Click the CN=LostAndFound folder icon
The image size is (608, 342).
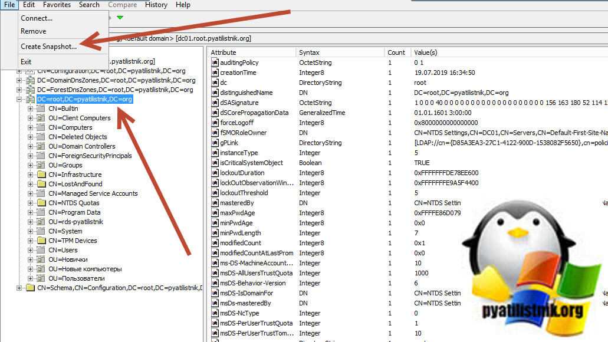point(41,184)
